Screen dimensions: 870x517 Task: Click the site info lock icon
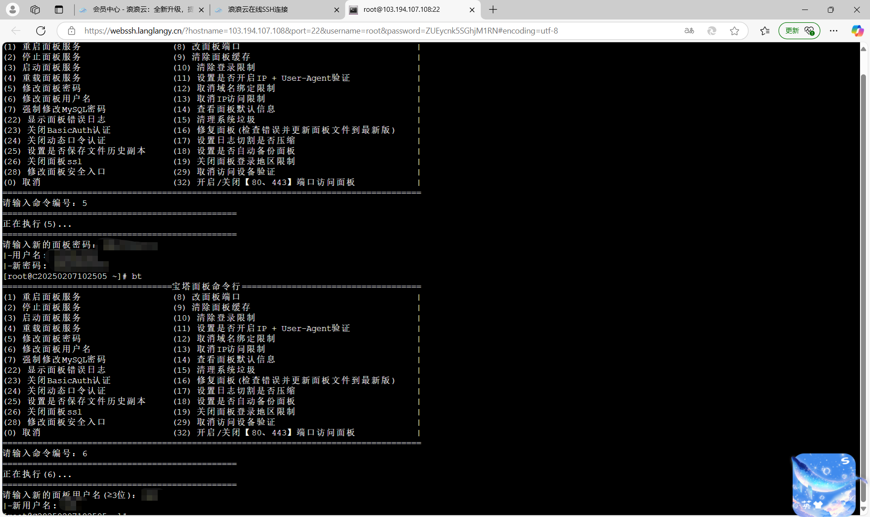(72, 31)
